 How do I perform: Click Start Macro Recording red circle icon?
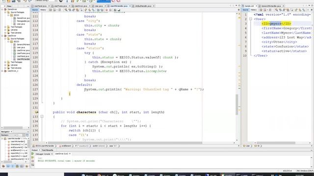click(x=106, y=10)
